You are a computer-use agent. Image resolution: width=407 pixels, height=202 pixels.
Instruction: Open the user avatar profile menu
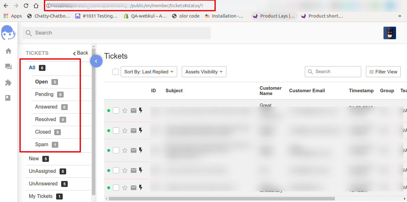point(389,33)
